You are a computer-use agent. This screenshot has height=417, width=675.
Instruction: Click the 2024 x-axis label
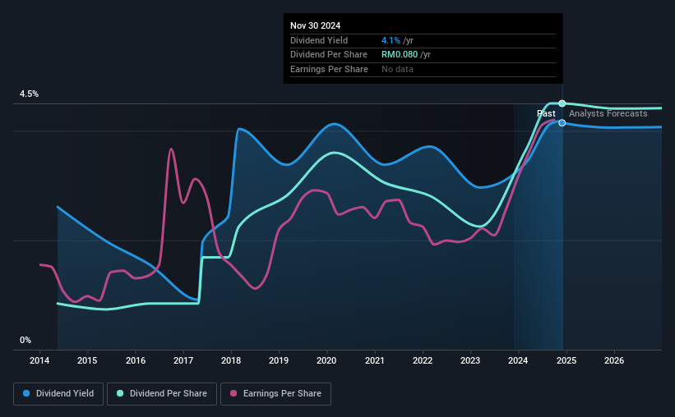(518, 360)
